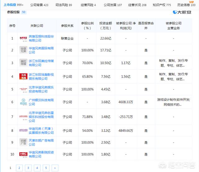This screenshot has height=172, width=199.
Task: Click the 被参股公司主营业务 column header
Action: pyautogui.click(x=174, y=26)
